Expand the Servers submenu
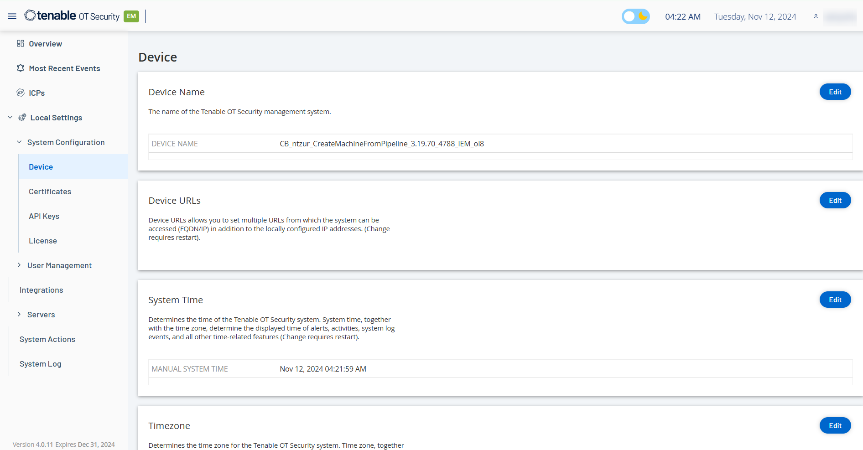The height and width of the screenshot is (450, 863). [x=19, y=315]
